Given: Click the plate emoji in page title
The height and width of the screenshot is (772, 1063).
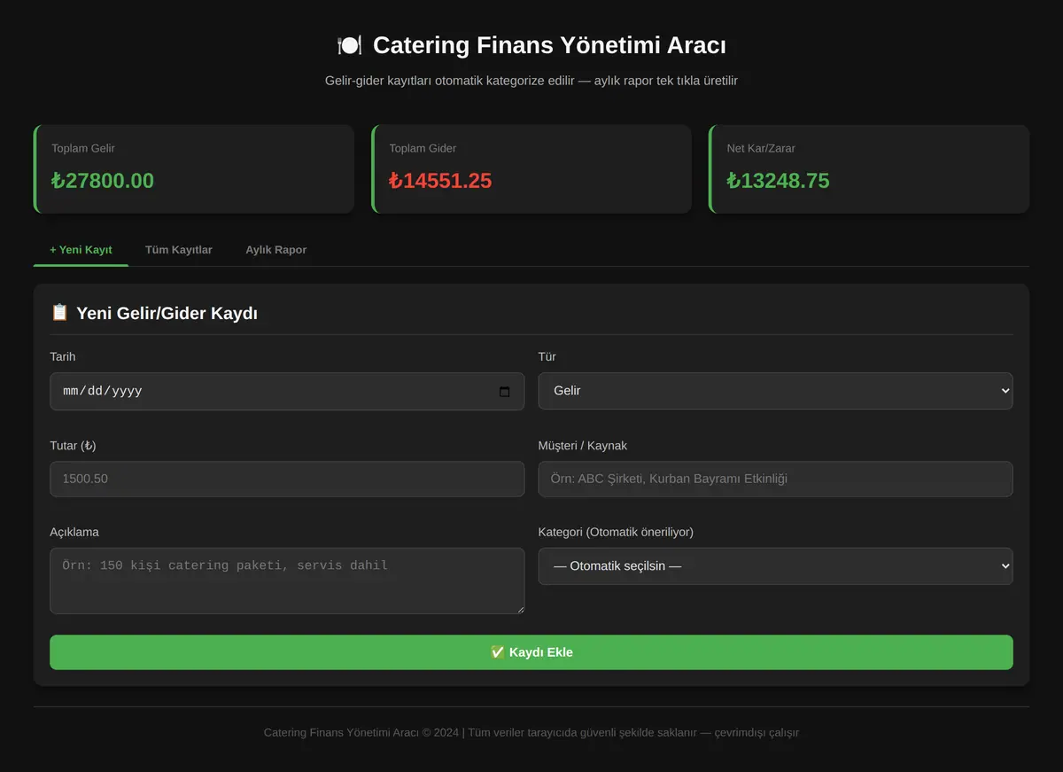Looking at the screenshot, I should click(x=350, y=45).
